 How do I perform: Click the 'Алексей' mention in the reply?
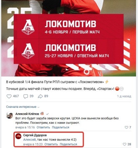[x=30, y=140]
